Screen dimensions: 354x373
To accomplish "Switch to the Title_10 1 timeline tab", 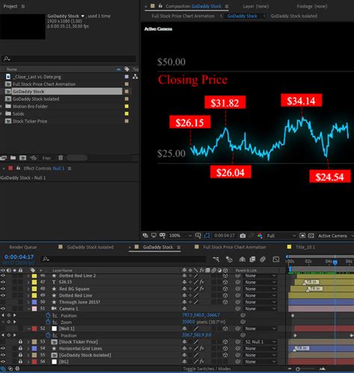I will pos(305,247).
